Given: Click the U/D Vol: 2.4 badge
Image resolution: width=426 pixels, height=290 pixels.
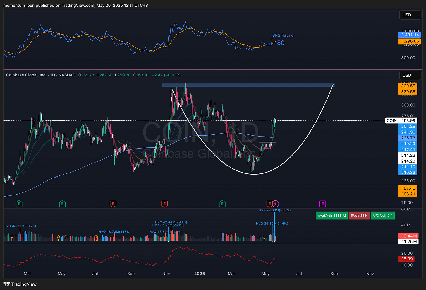Looking at the screenshot, I should point(383,216).
